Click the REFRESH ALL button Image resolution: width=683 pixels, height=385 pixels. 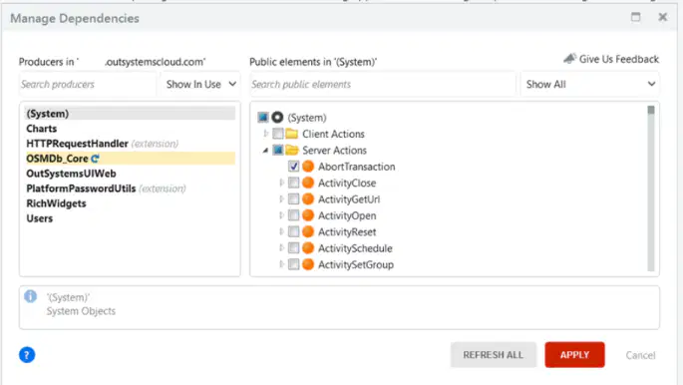(494, 354)
